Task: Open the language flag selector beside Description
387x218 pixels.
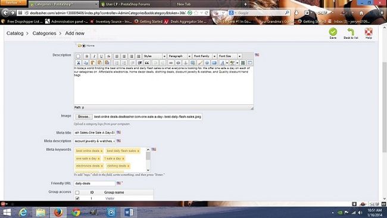Action: tap(257, 55)
